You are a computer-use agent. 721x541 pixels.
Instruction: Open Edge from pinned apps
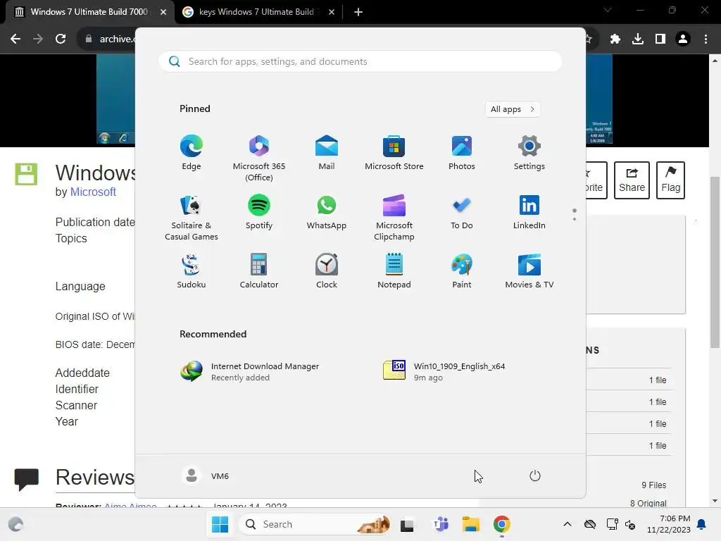coord(192,153)
